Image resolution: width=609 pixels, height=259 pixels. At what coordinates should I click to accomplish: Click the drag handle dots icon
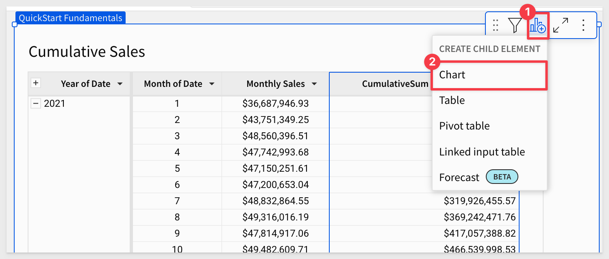[495, 26]
